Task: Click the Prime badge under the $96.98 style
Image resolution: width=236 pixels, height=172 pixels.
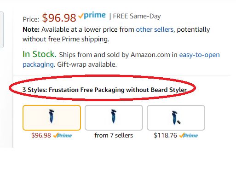Action: click(x=63, y=136)
